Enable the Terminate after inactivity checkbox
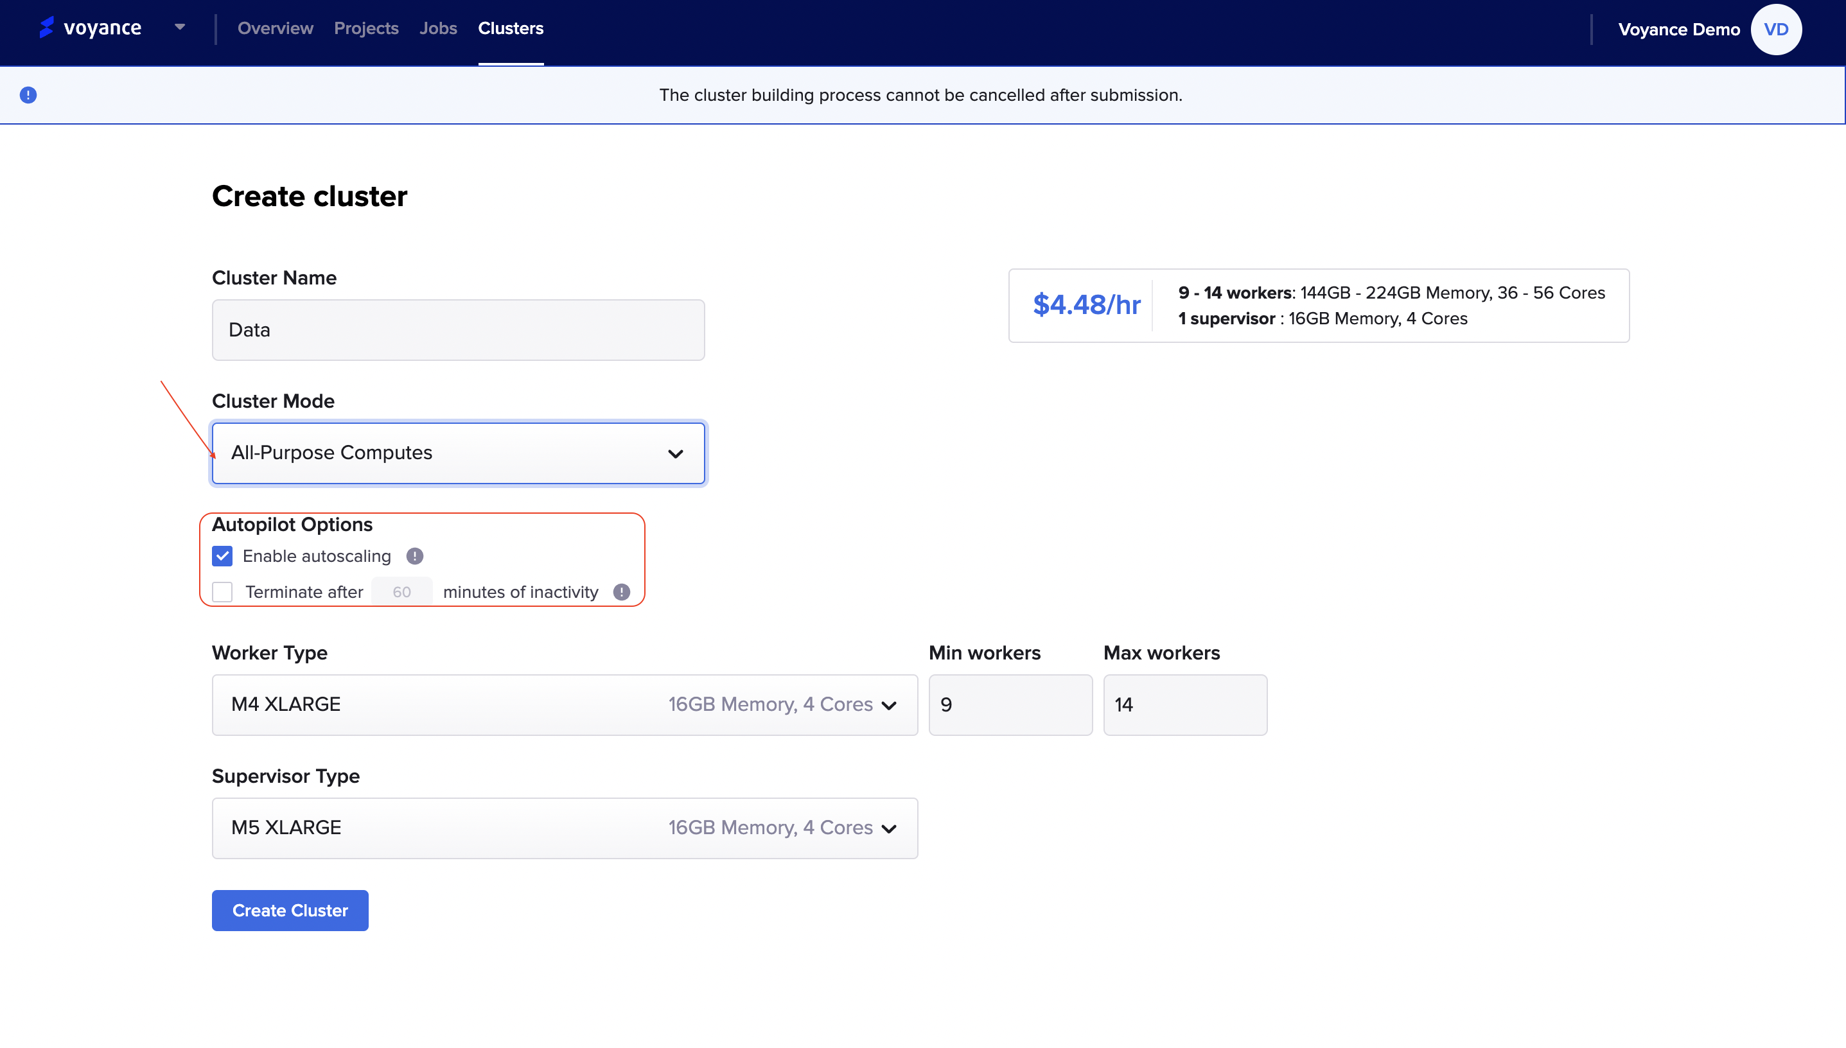This screenshot has height=1048, width=1846. (x=222, y=591)
